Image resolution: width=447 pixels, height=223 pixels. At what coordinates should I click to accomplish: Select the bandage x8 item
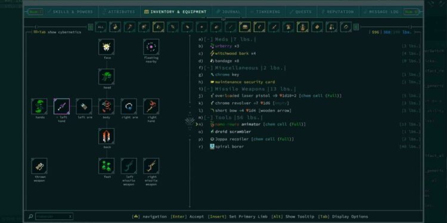pos(309,61)
